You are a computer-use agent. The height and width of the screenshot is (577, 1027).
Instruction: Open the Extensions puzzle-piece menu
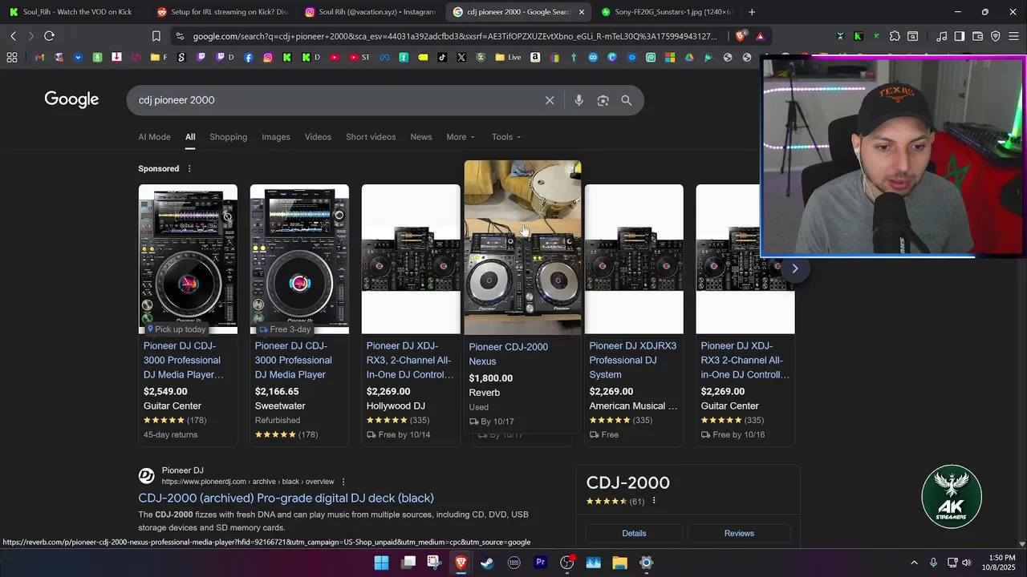click(x=895, y=36)
